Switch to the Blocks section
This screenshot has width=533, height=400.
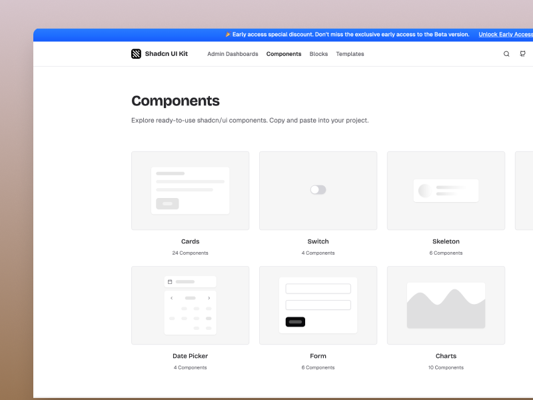[x=318, y=54]
